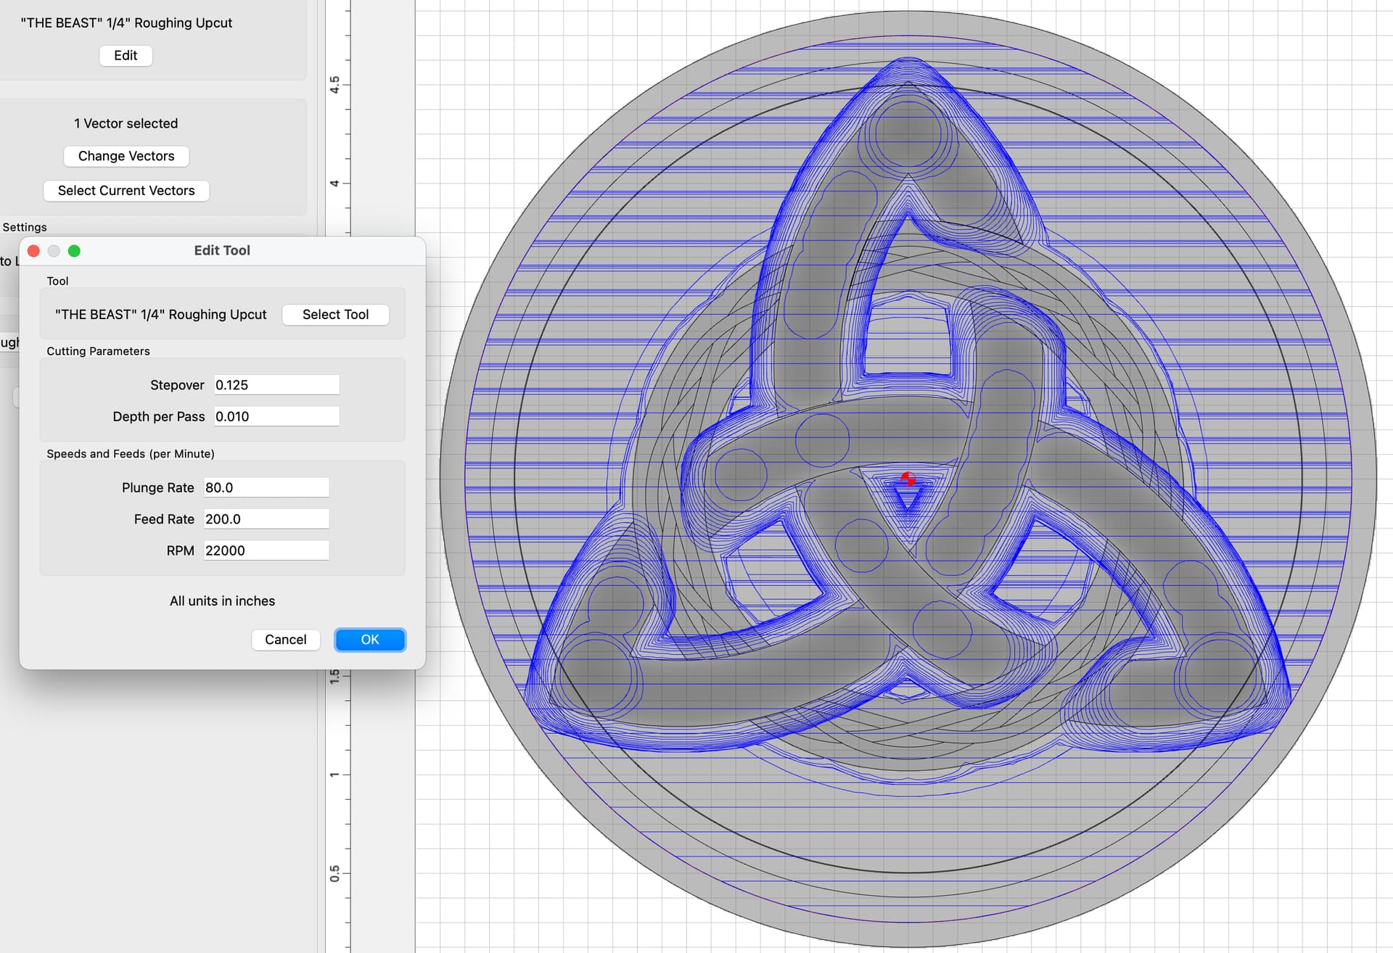Click into the Depth per Pass field
The image size is (1393, 953).
(276, 416)
